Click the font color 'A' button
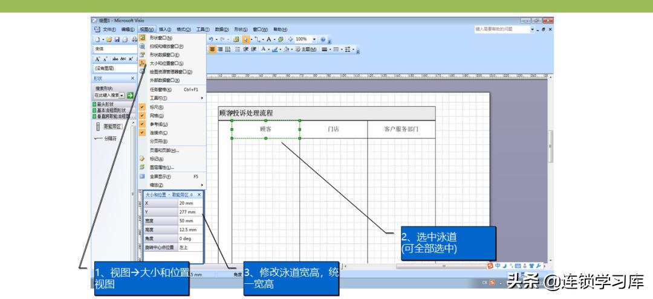 pyautogui.click(x=263, y=49)
